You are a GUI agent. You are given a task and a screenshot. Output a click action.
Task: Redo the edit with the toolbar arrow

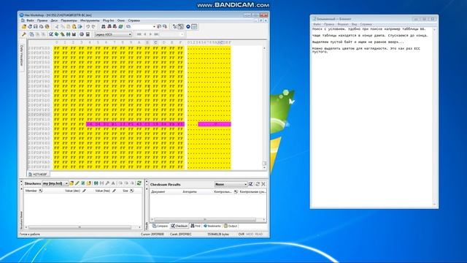click(93, 26)
